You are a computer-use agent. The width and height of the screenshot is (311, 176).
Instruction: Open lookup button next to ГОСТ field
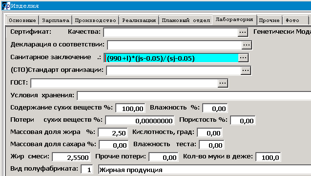click(x=223, y=83)
